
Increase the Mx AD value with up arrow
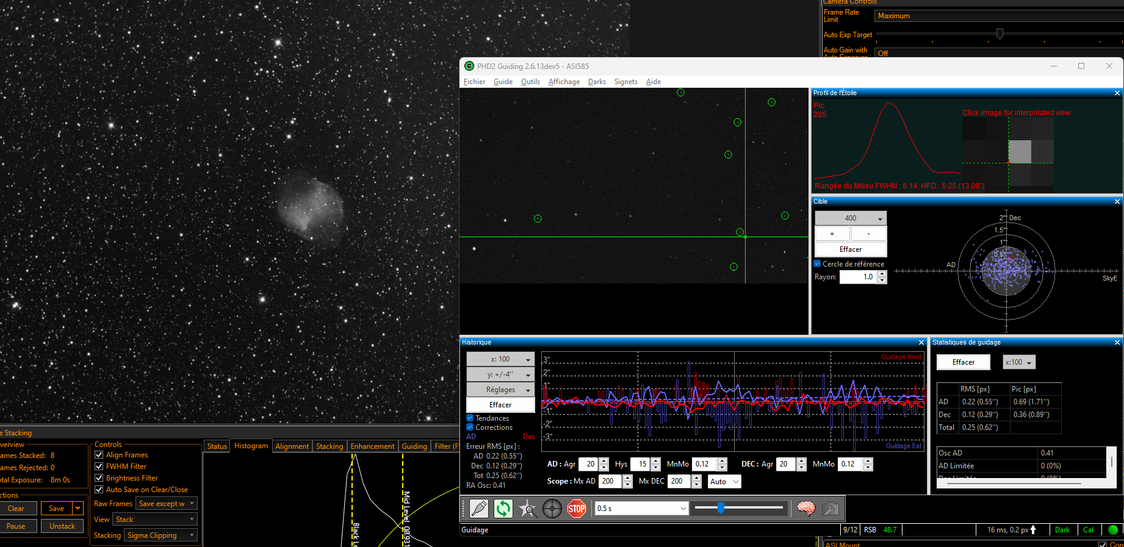(628, 478)
